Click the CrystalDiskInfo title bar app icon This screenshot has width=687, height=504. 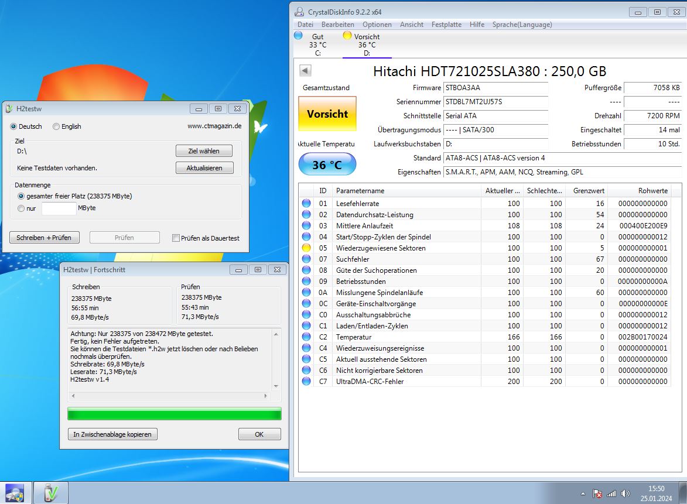(299, 12)
